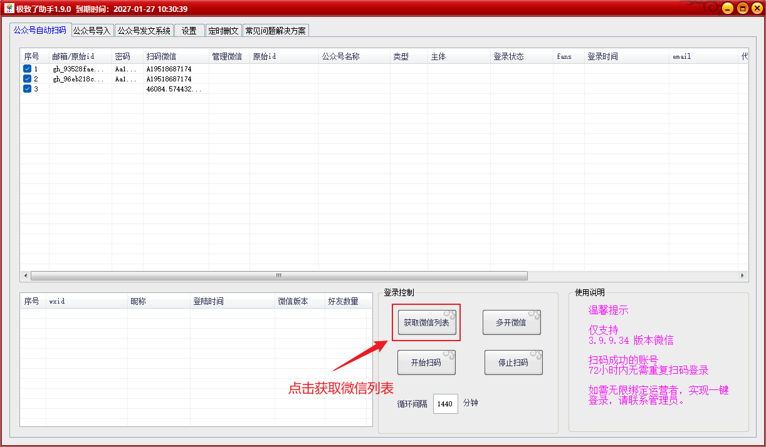Click left arrow of horizontal scrollbar

click(x=26, y=275)
